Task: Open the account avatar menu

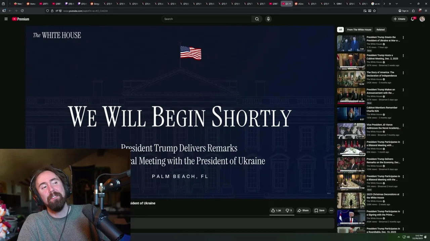Action: pyautogui.click(x=422, y=19)
